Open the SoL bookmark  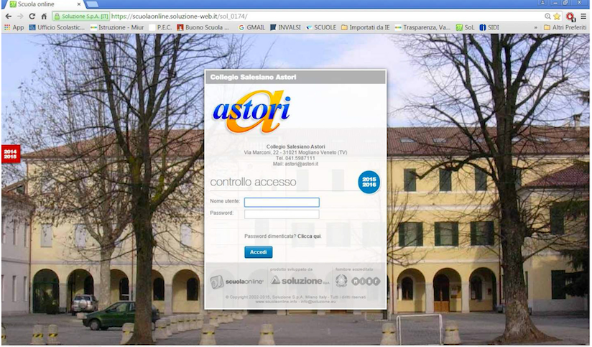click(x=465, y=27)
